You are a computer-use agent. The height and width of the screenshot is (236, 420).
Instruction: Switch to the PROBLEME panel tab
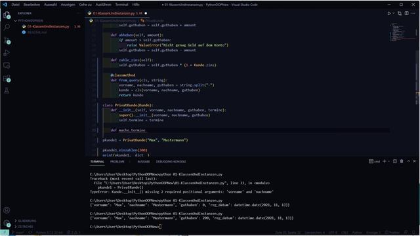coord(117,162)
